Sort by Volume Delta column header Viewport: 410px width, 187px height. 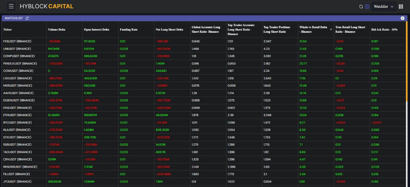(56, 29)
